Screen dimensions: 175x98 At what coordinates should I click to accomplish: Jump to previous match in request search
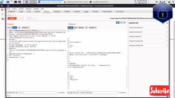coord(13,93)
